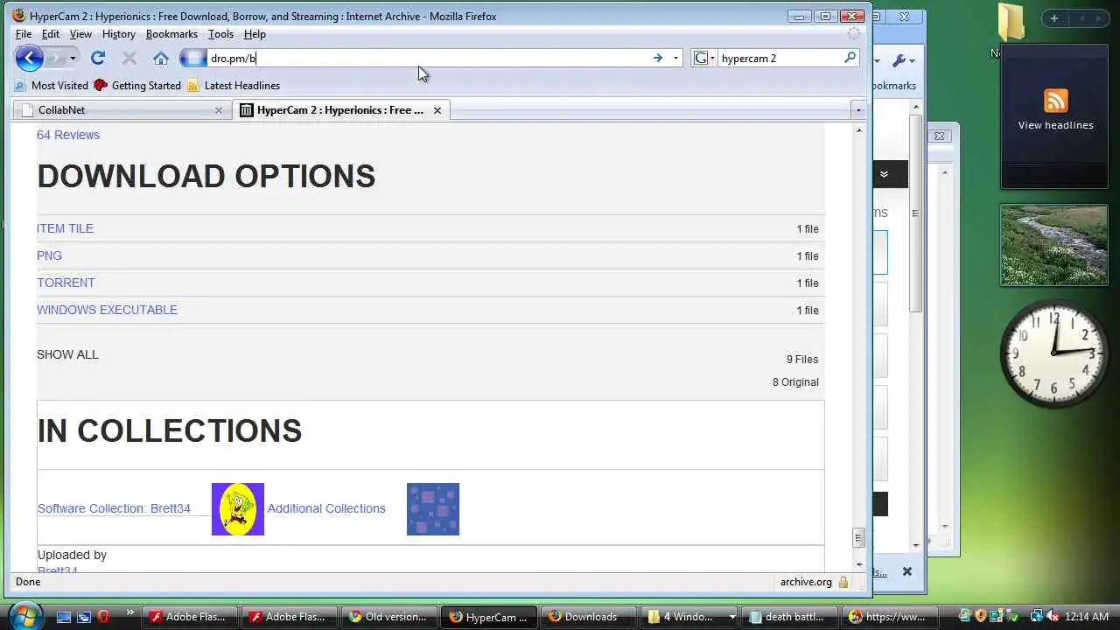Open the 64 Reviews link
The width and height of the screenshot is (1120, 630).
pos(68,135)
